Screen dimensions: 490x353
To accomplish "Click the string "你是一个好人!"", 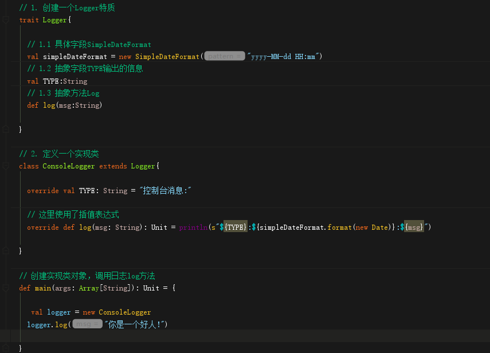I will 135,324.
